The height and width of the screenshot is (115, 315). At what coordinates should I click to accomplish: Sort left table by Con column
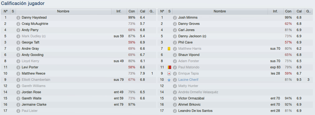[132, 11]
